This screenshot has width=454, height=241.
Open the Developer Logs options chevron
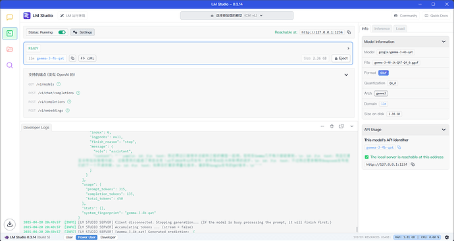click(x=352, y=126)
